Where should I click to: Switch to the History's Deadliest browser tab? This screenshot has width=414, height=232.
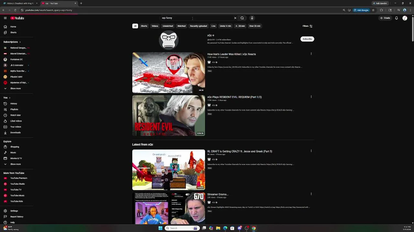(x=20, y=3)
